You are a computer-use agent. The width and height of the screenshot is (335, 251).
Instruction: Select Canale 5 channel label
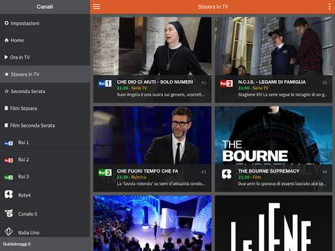[27, 214]
